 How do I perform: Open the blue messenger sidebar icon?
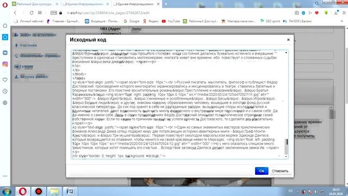tap(5, 37)
